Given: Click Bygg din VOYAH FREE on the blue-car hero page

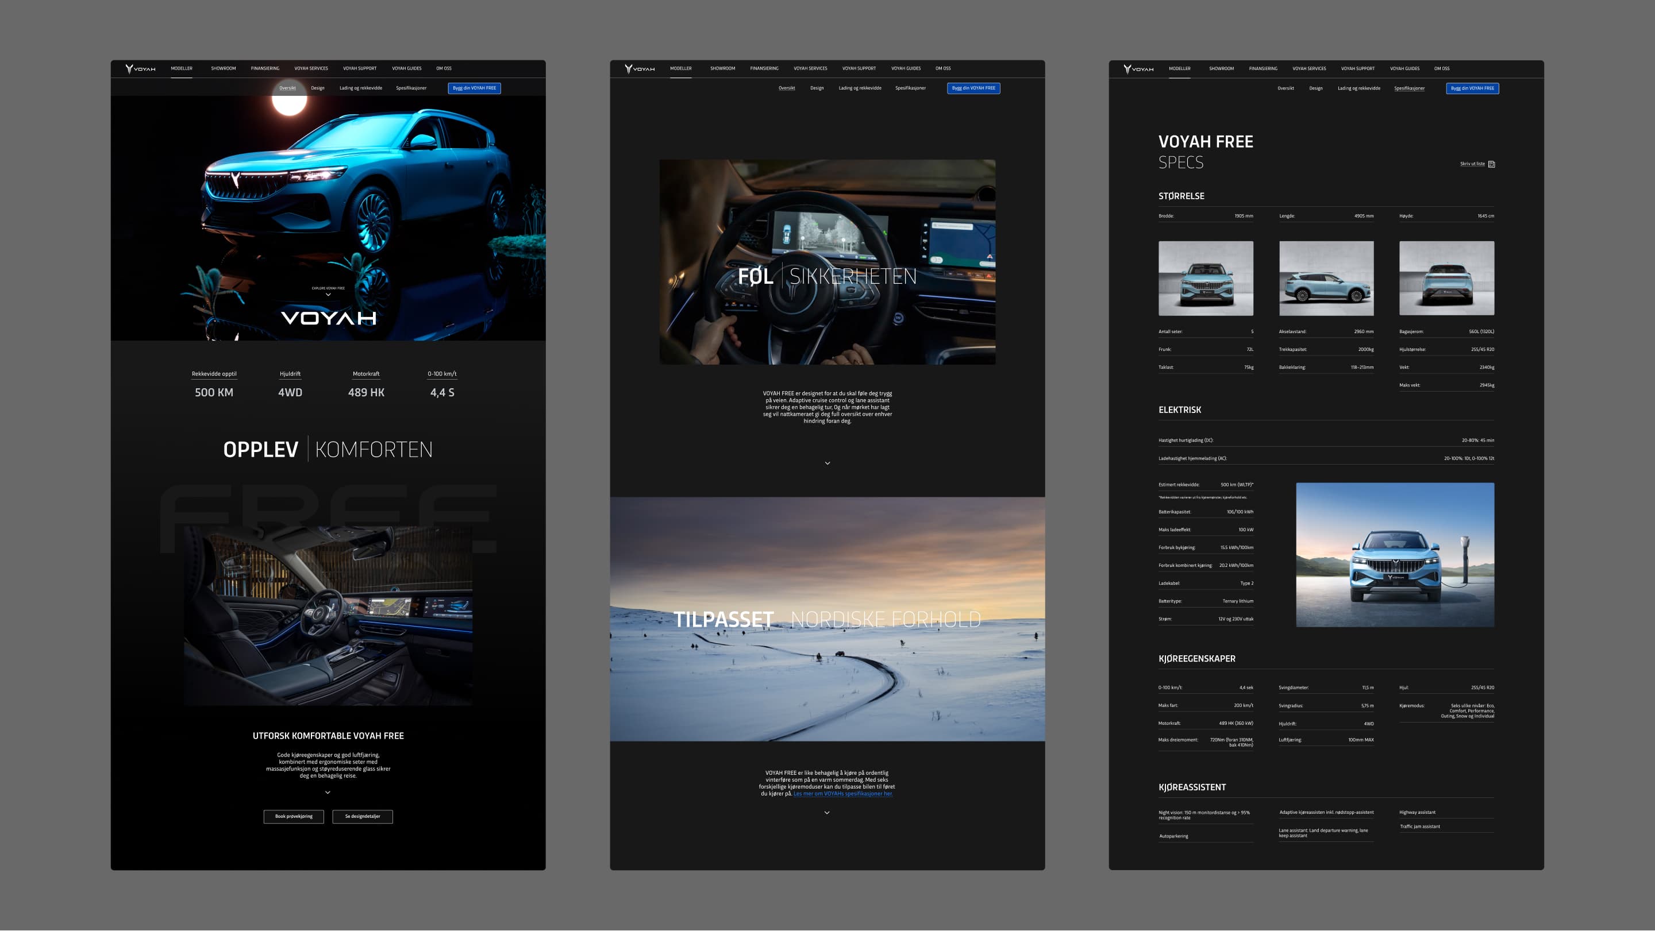Looking at the screenshot, I should coord(474,88).
